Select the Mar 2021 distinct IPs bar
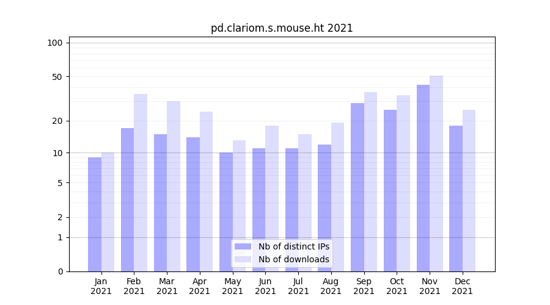The height and width of the screenshot is (305, 550). click(160, 203)
